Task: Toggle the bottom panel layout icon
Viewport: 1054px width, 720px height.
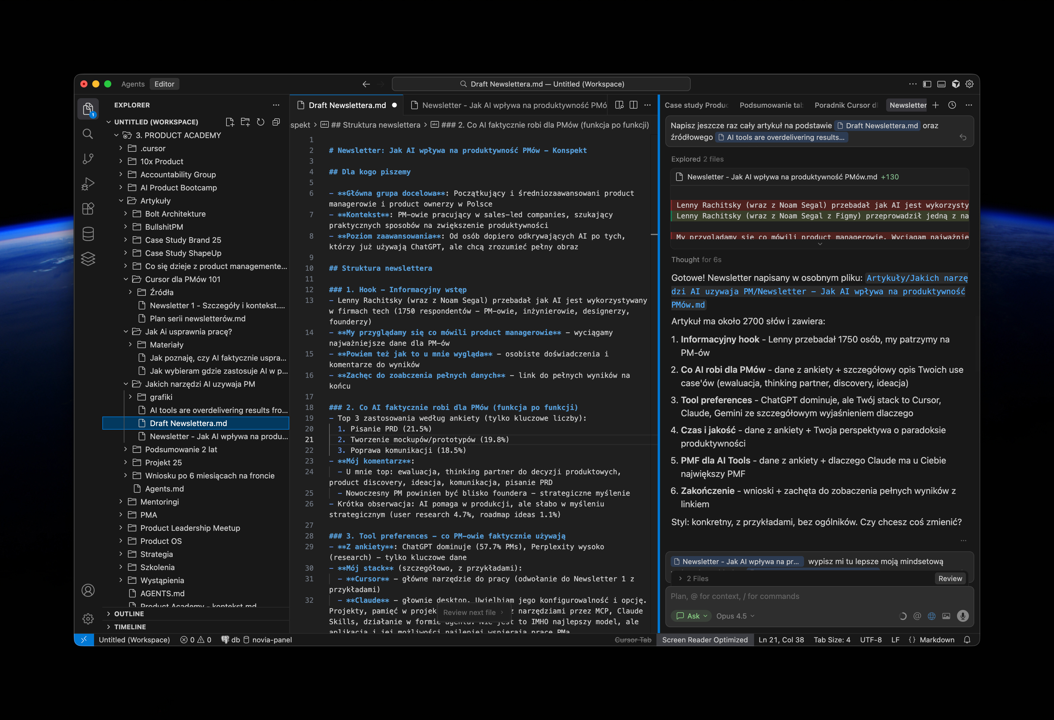Action: click(941, 84)
